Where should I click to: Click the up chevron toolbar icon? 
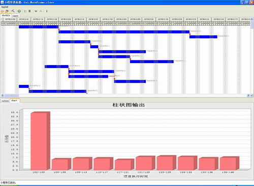click(x=41, y=11)
